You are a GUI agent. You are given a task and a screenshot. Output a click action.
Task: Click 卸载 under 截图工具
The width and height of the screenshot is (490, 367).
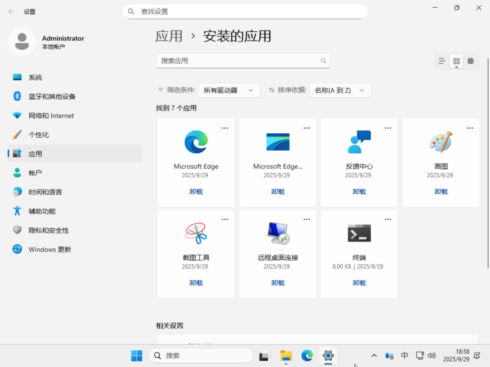[x=196, y=283]
